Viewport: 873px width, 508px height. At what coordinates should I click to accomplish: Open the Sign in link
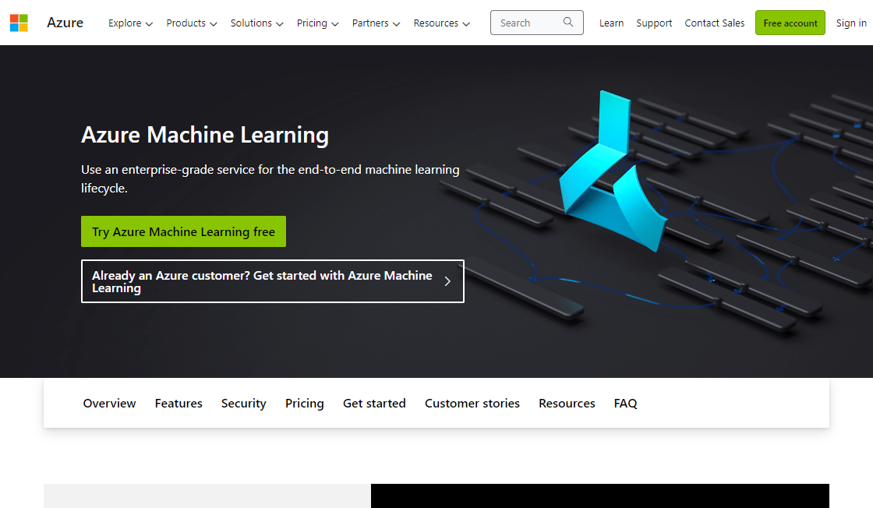coord(851,23)
